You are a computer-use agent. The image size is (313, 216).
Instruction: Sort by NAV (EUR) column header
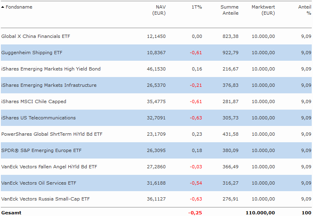158,10
